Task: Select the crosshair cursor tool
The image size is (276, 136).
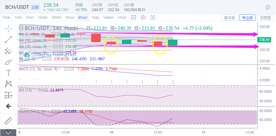Action: (8, 29)
